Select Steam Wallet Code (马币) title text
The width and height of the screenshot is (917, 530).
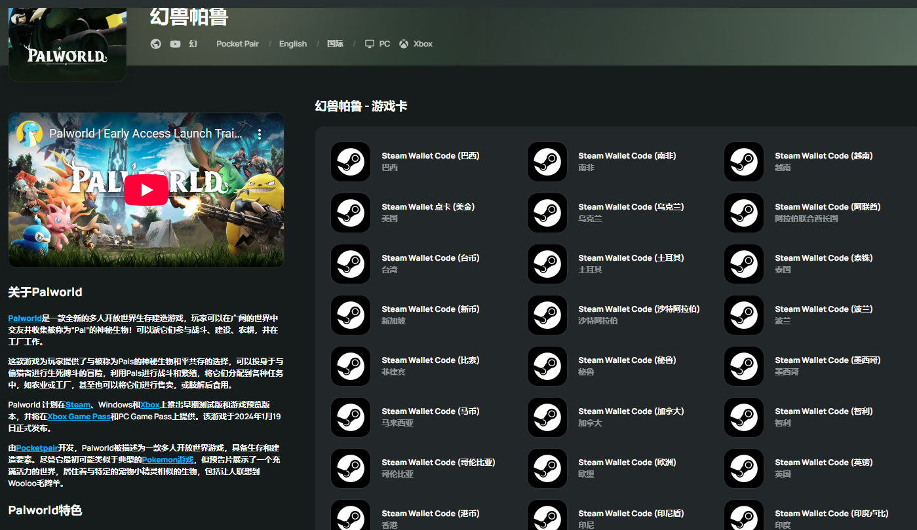(431, 411)
